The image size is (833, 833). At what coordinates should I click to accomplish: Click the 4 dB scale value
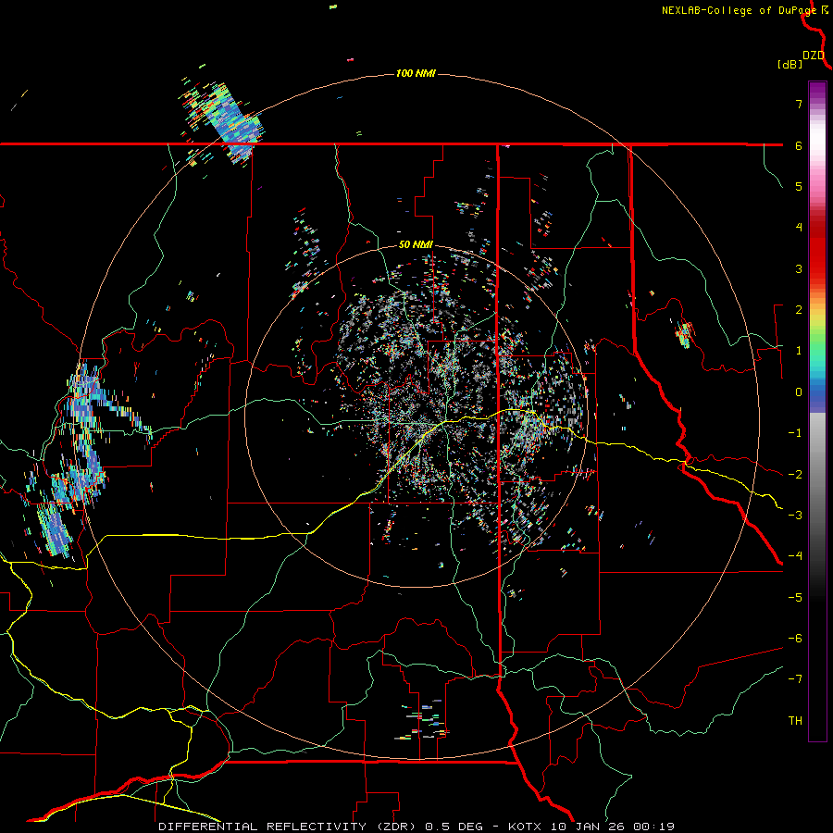pyautogui.click(x=799, y=228)
